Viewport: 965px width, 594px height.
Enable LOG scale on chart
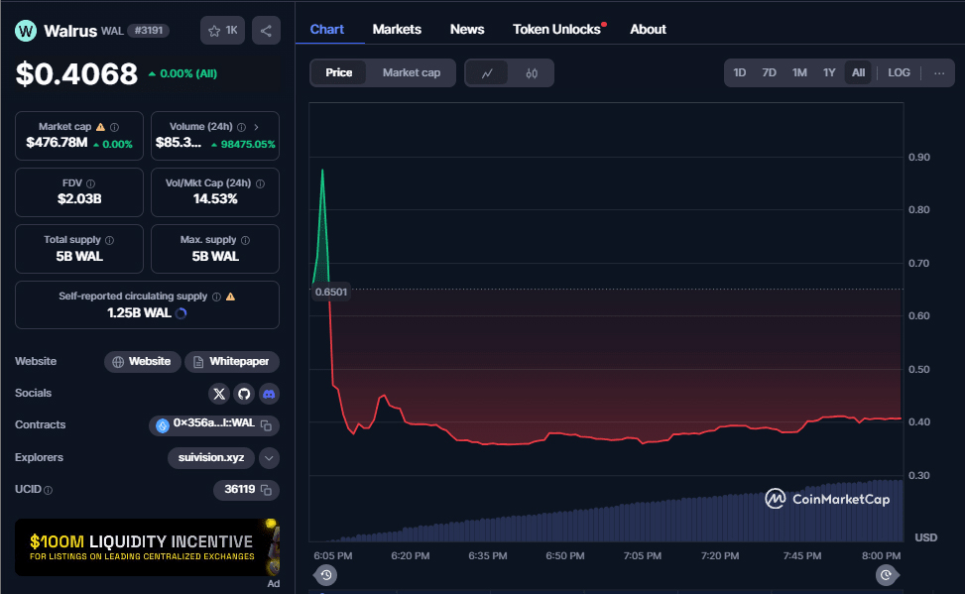(x=899, y=72)
